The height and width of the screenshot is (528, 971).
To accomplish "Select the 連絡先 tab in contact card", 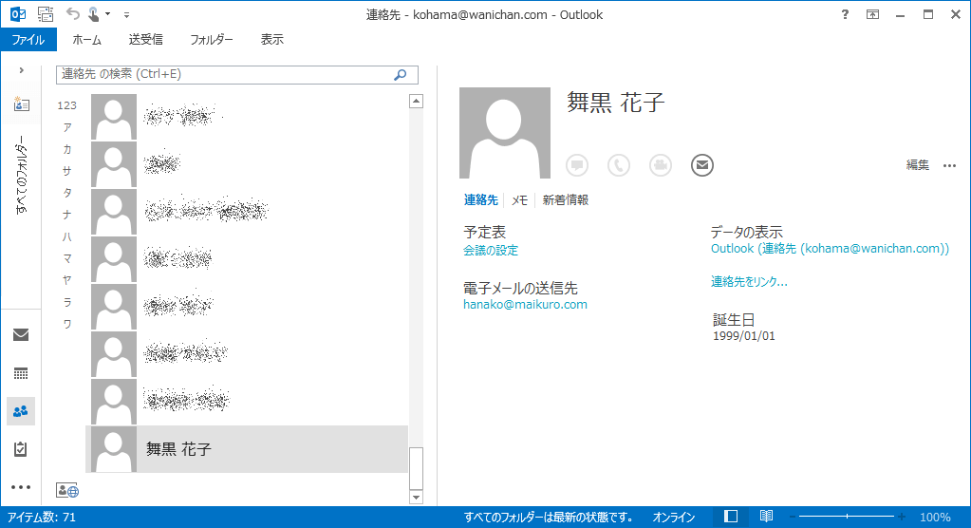I will point(481,200).
